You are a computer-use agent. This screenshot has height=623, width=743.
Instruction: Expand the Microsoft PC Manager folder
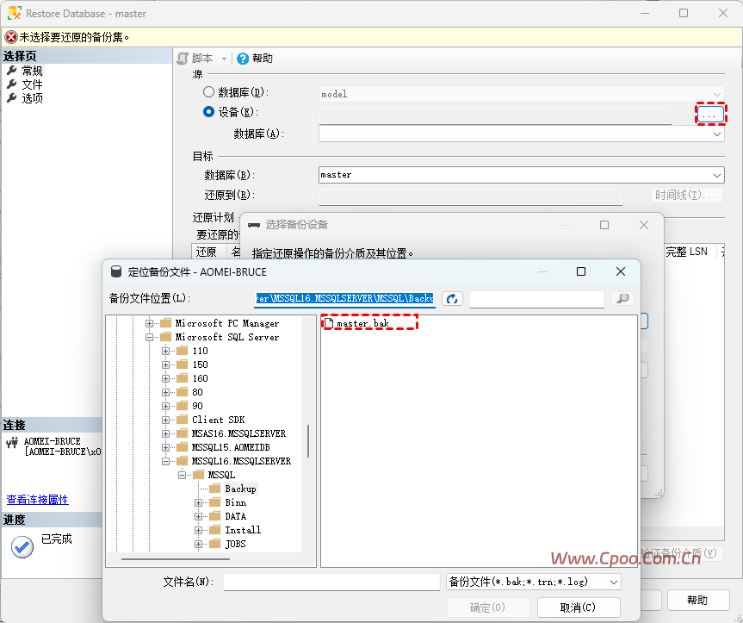coord(149,323)
